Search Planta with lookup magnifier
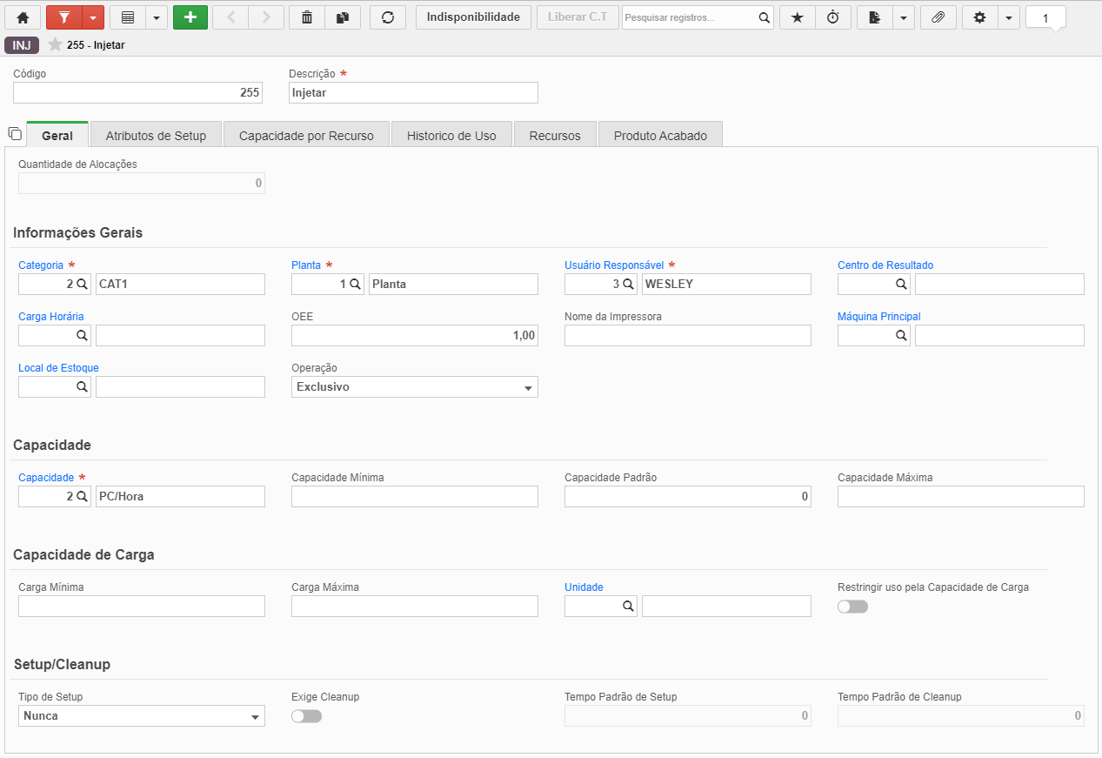 pyautogui.click(x=355, y=284)
